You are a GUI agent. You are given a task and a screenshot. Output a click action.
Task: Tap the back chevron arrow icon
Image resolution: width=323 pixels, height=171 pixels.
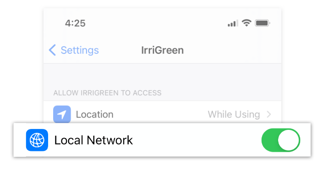(x=52, y=50)
